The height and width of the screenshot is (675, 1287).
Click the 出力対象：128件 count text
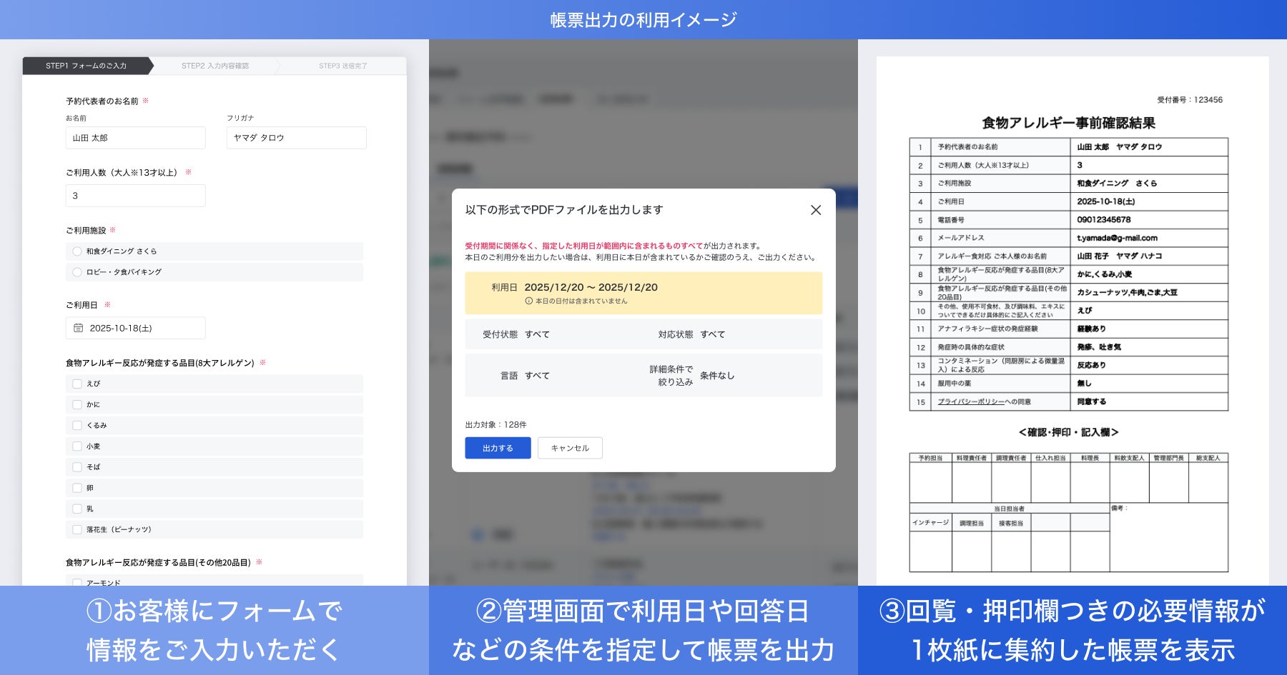[x=495, y=425]
